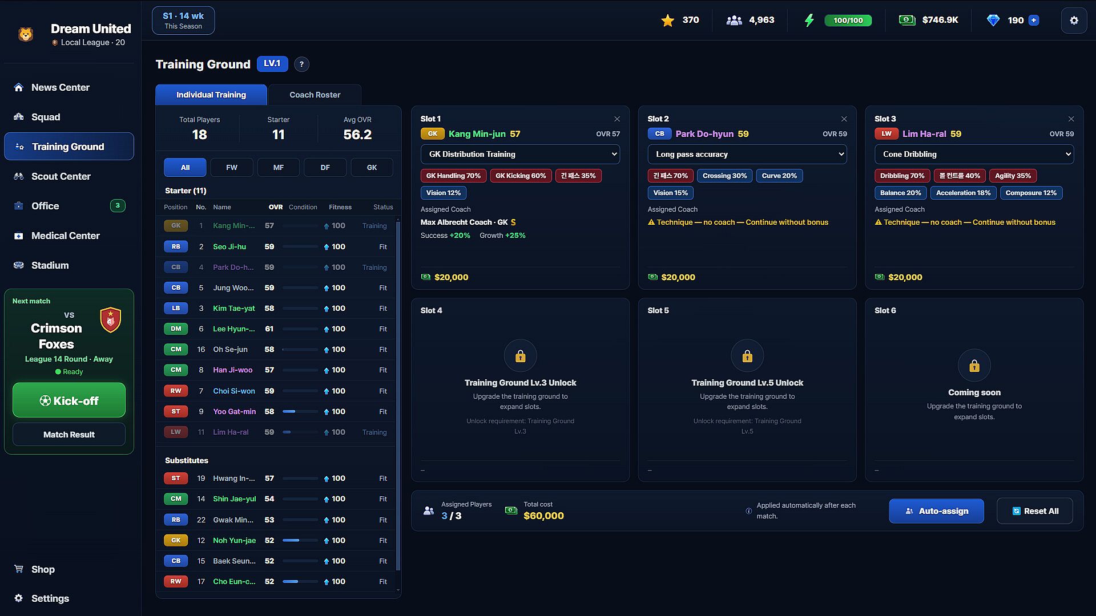The image size is (1096, 616).
Task: Expand the Long pass accuracy dropdown
Action: [x=747, y=155]
